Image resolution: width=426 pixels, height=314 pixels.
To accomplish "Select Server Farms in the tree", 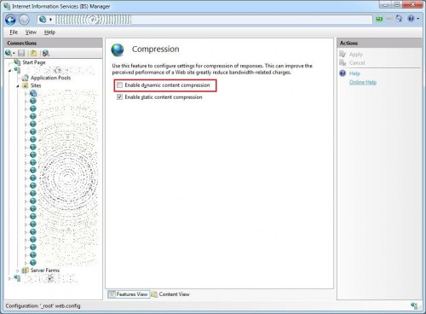I will click(45, 270).
